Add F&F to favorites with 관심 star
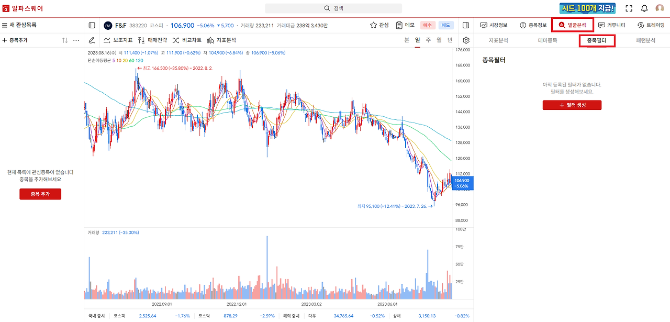This screenshot has width=670, height=322. click(x=379, y=25)
